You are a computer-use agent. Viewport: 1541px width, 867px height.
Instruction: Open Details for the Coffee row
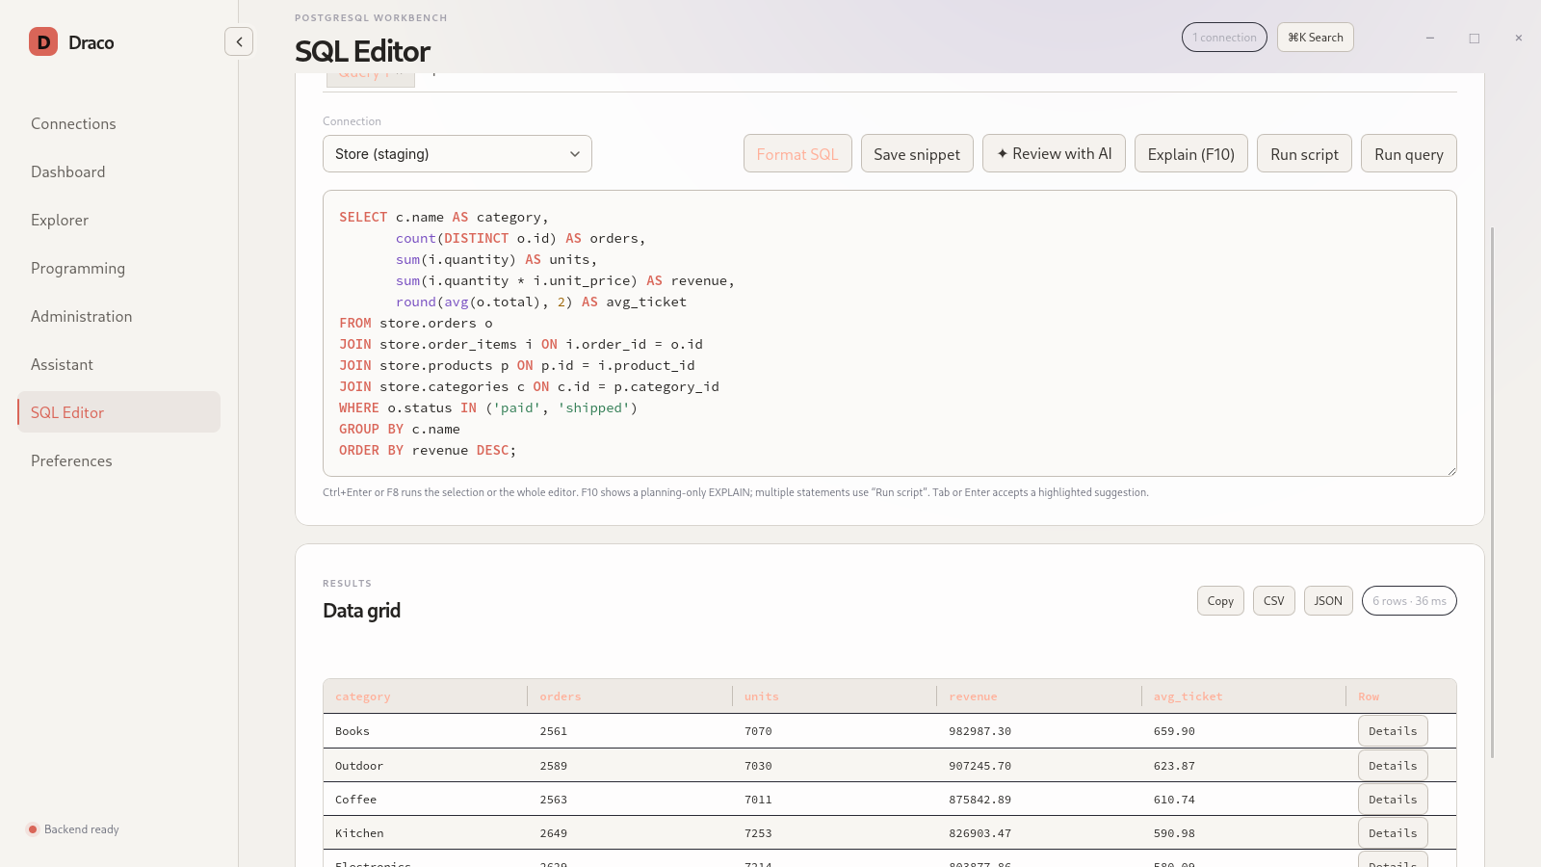(x=1393, y=800)
